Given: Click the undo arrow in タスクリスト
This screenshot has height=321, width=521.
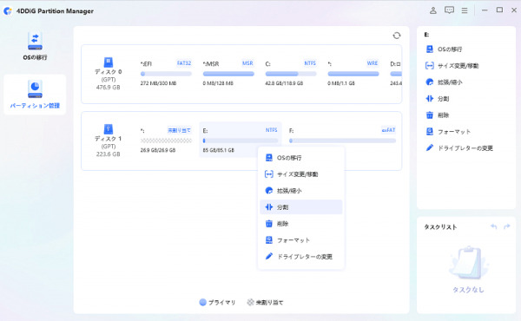Looking at the screenshot, I should coord(494,226).
